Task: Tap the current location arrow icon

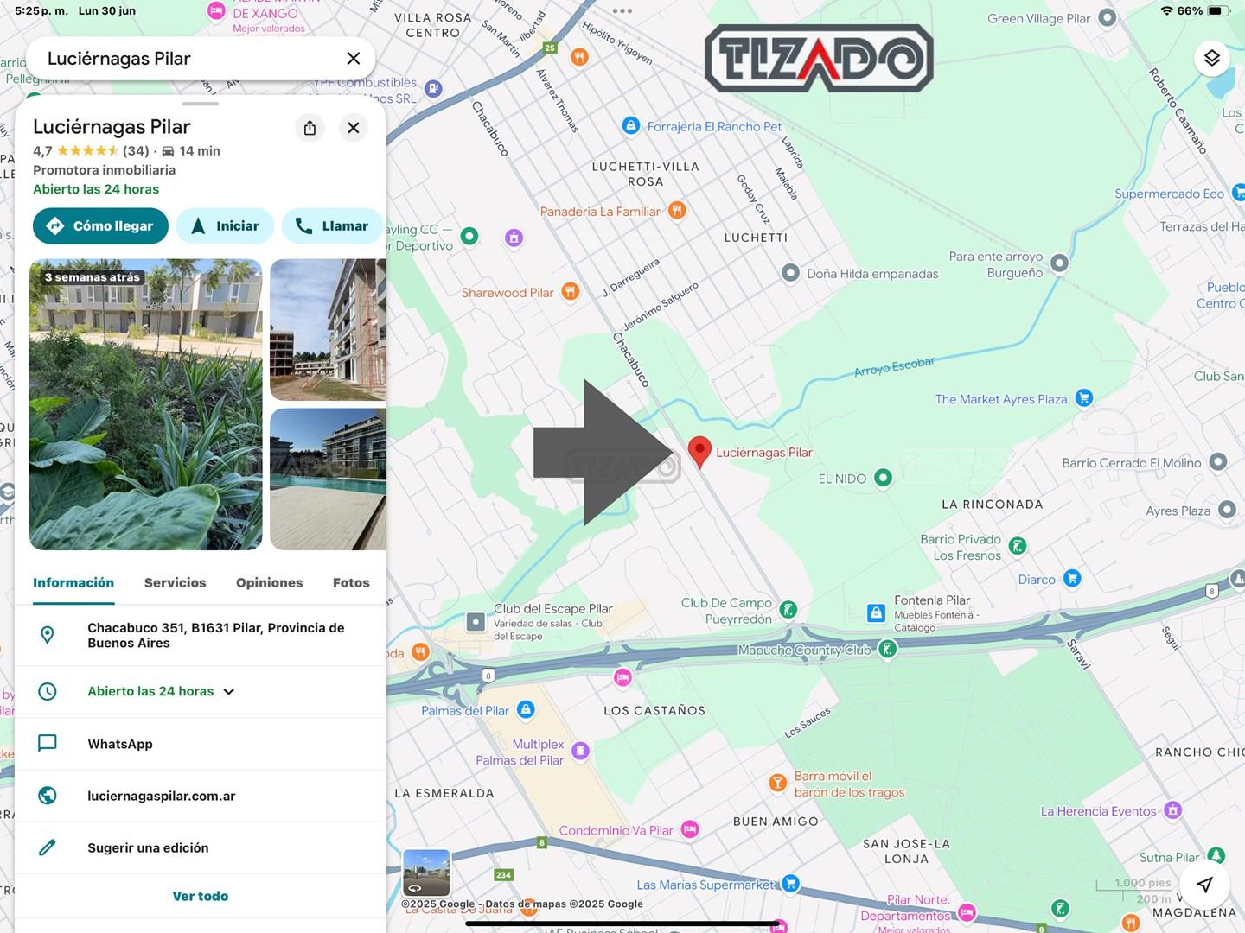Action: tap(1204, 884)
